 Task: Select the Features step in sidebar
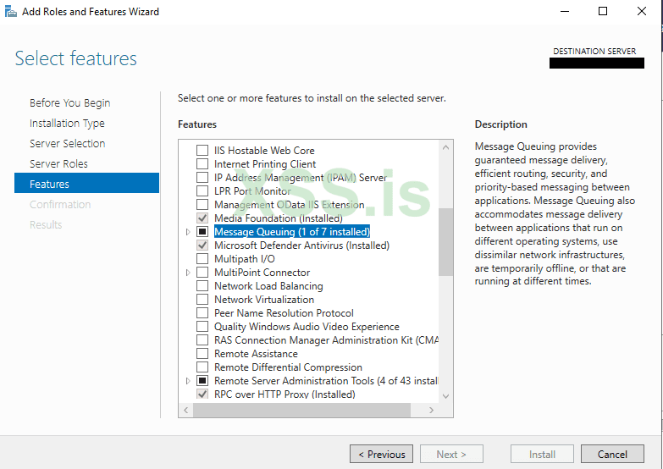(86, 183)
